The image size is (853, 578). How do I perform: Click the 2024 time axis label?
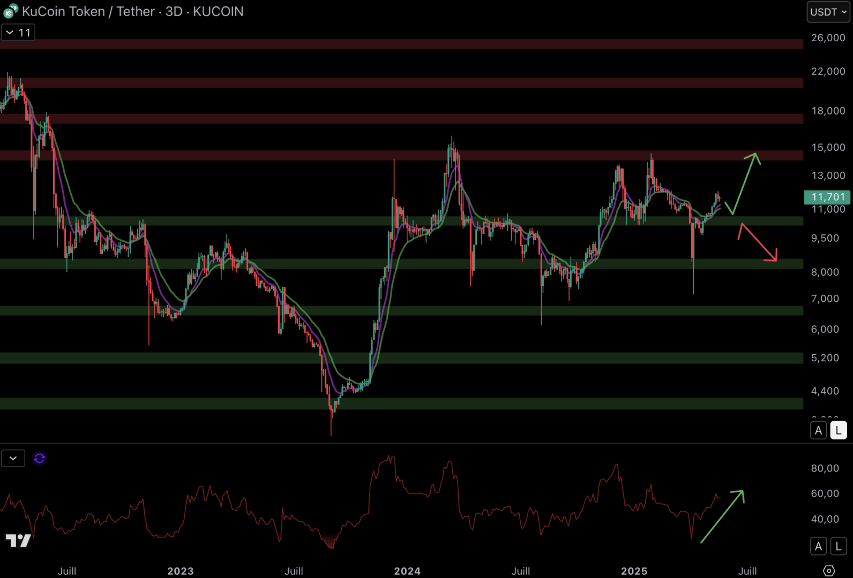[x=408, y=571]
